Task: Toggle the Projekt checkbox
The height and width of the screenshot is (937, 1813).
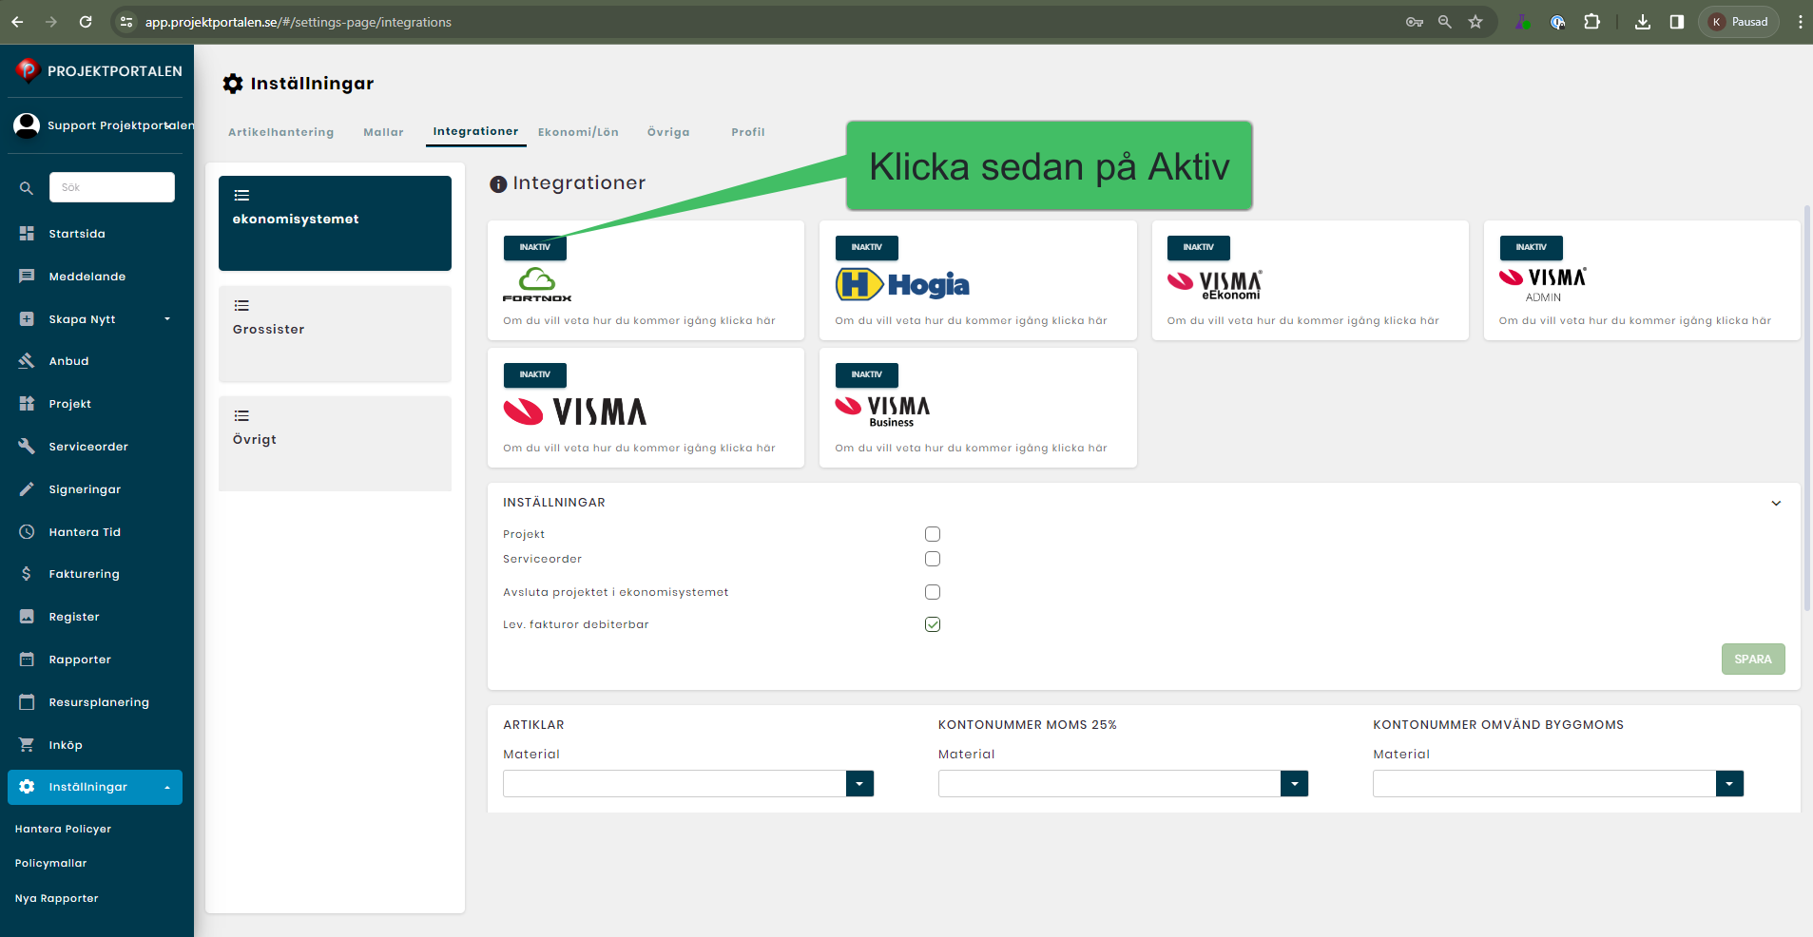Action: tap(933, 534)
